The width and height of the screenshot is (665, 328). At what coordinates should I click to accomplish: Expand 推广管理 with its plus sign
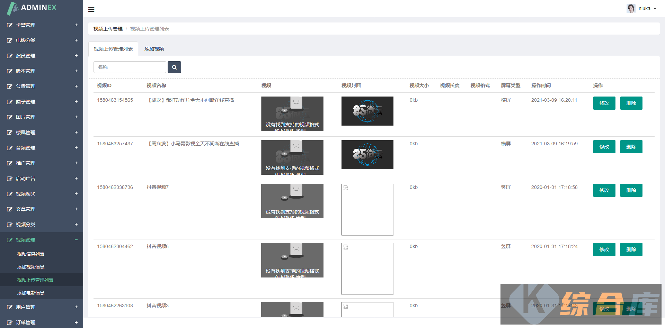(76, 163)
